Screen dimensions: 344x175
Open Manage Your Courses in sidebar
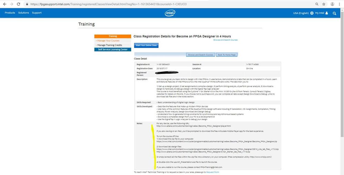coord(108,41)
